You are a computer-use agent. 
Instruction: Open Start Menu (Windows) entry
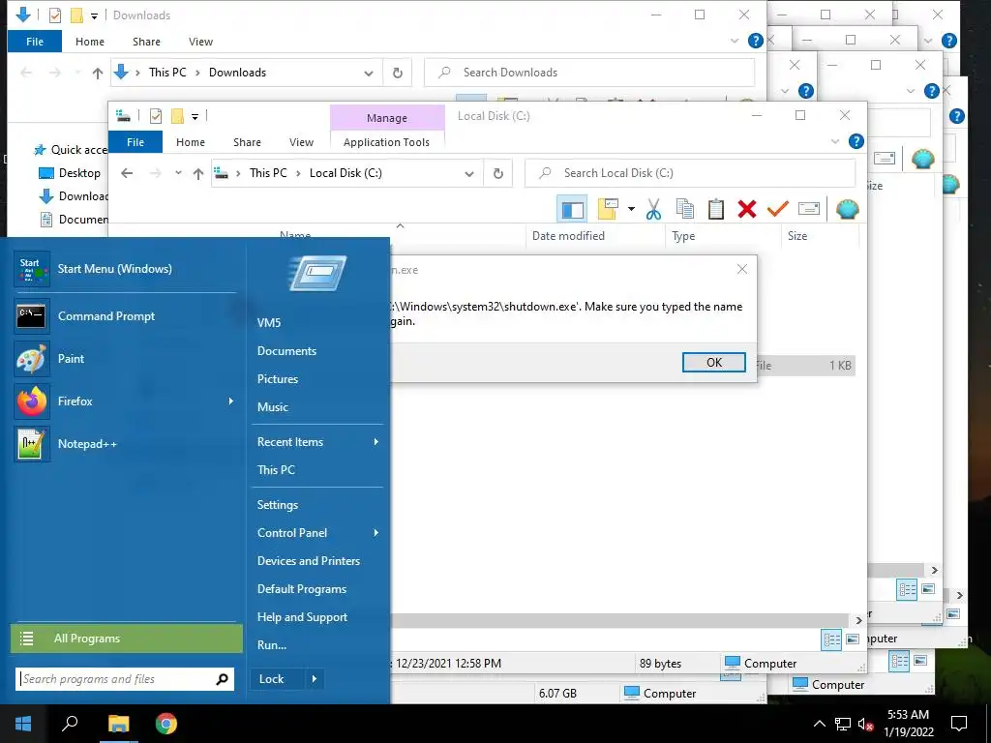coord(125,269)
